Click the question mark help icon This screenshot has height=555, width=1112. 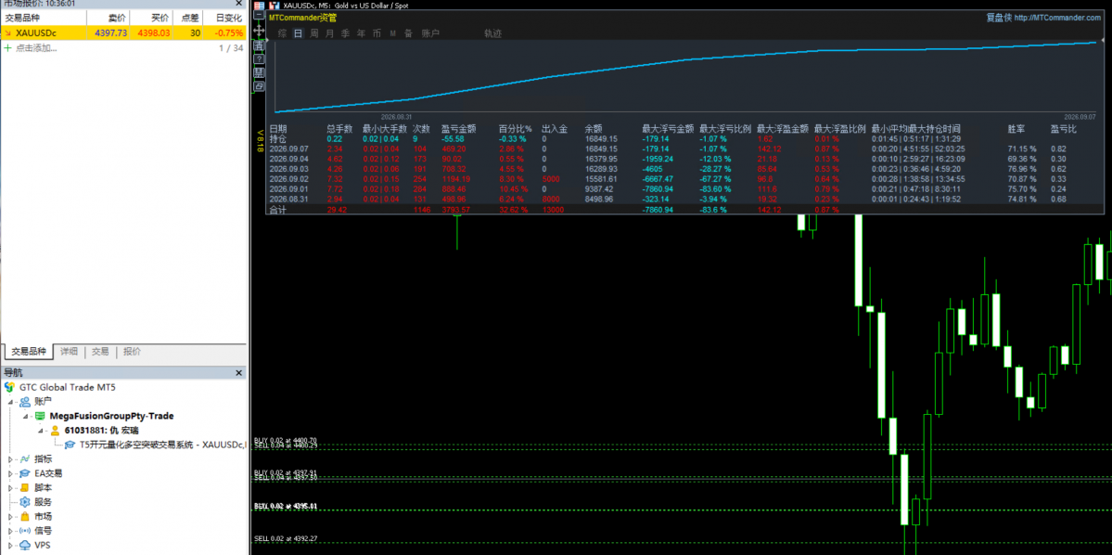pyautogui.click(x=259, y=58)
